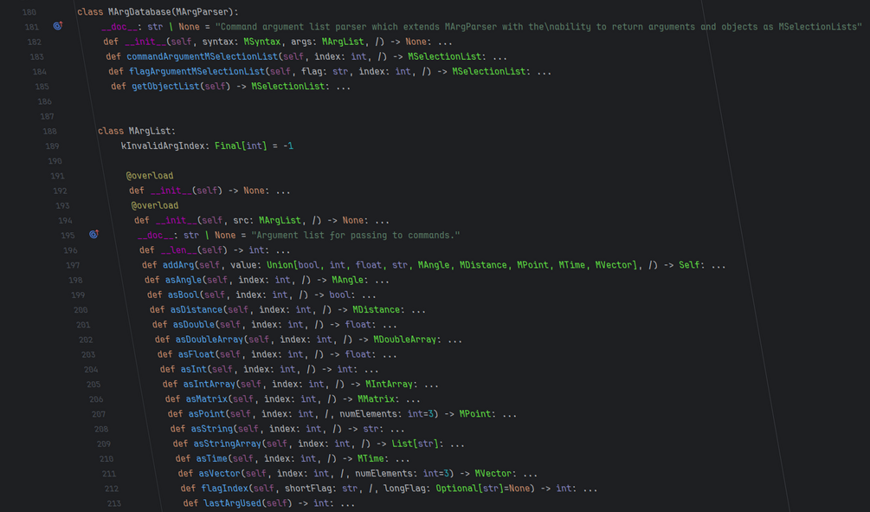
Task: Click the asDistance method name
Action: point(197,310)
